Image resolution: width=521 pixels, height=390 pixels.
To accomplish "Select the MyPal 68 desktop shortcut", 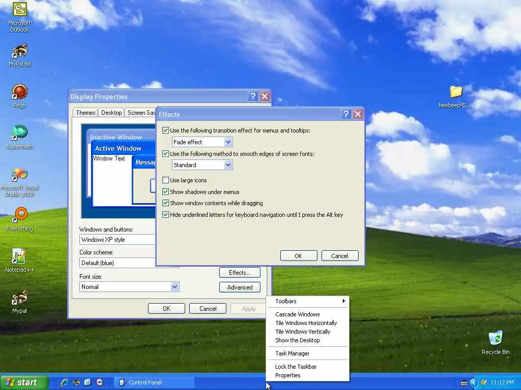I will coord(19,55).
